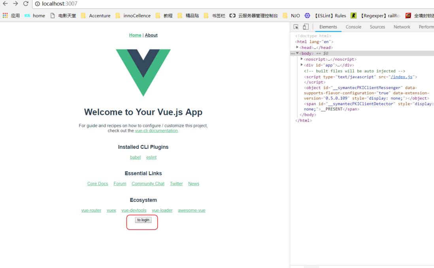Open the 电影天堂 bookmark
Screen dimensions: 434x268
click(63, 15)
